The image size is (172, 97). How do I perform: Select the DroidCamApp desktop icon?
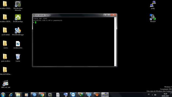pos(18,18)
